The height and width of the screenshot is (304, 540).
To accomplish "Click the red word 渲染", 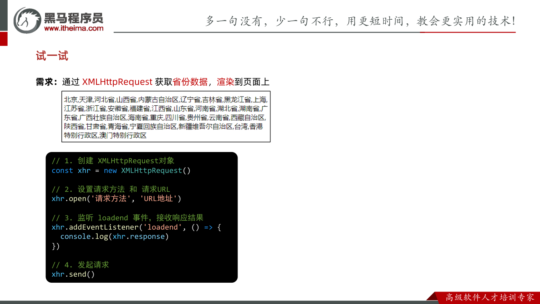I will click(x=225, y=82).
